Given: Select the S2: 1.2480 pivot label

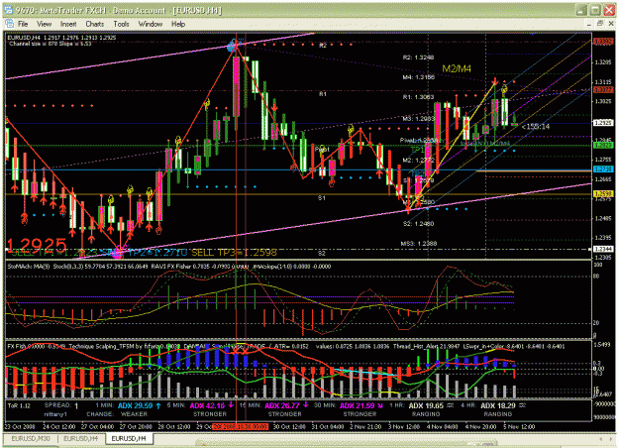Looking at the screenshot, I should pos(418,224).
